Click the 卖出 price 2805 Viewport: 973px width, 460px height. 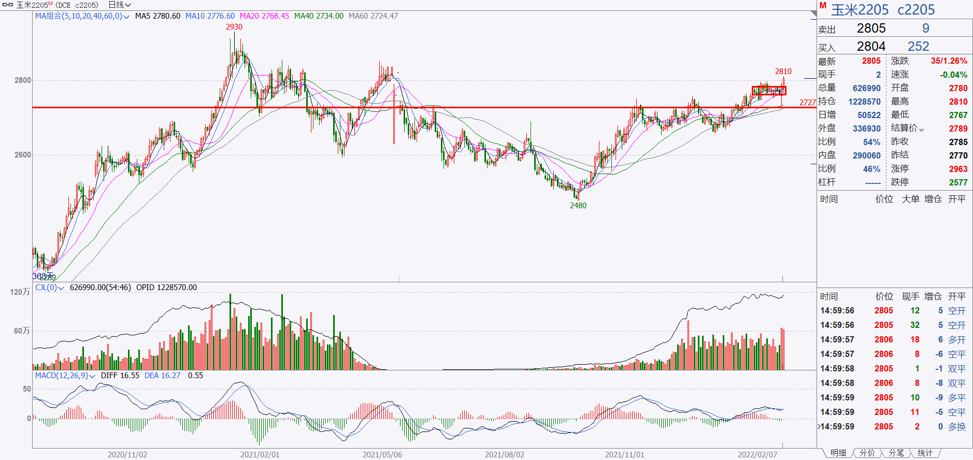click(x=871, y=28)
